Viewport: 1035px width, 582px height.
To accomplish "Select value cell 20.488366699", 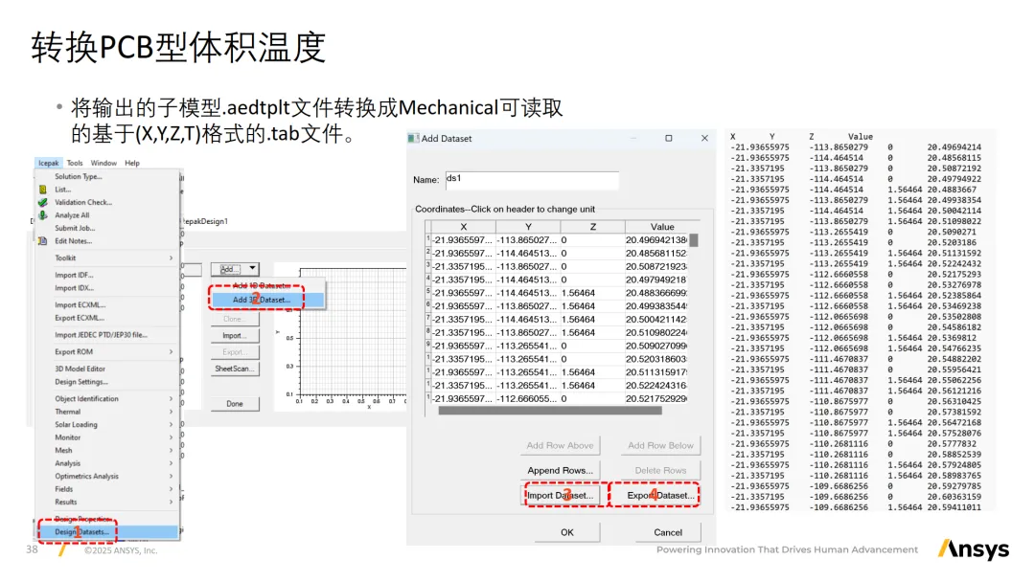I will click(x=656, y=293).
